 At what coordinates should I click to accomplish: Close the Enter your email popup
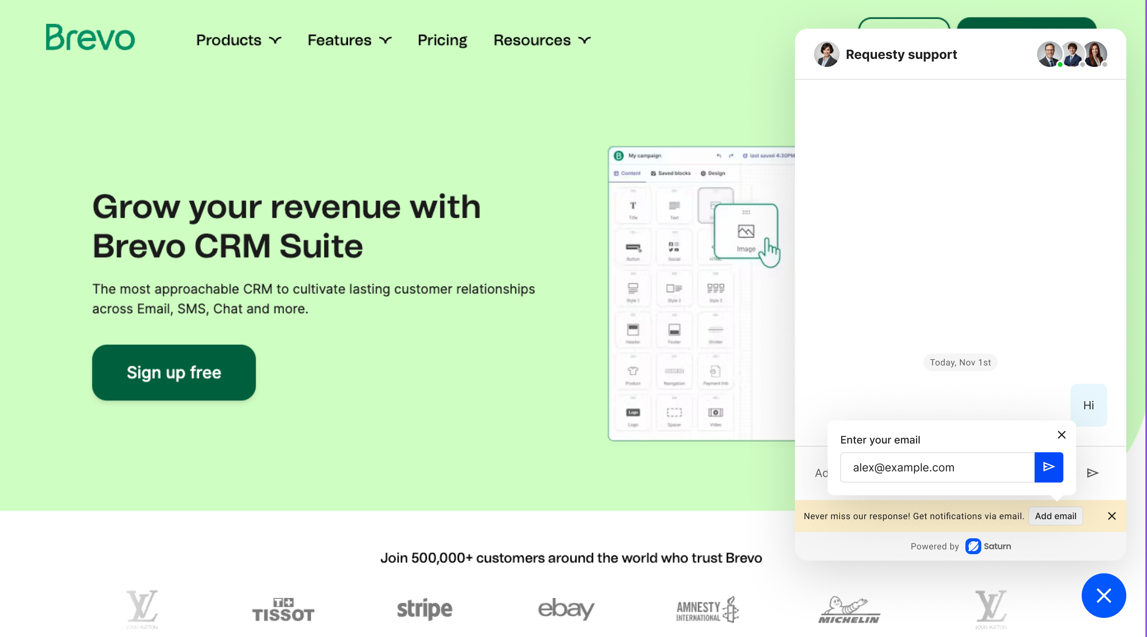(x=1061, y=434)
